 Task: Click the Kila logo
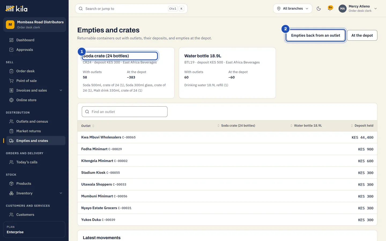click(x=17, y=9)
